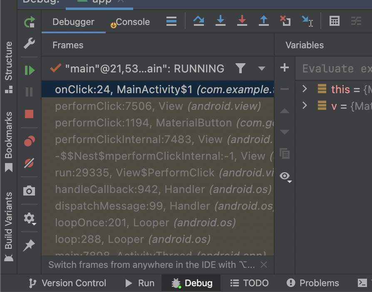View breakpoints with red circles icon
The image size is (372, 292).
coord(30,141)
